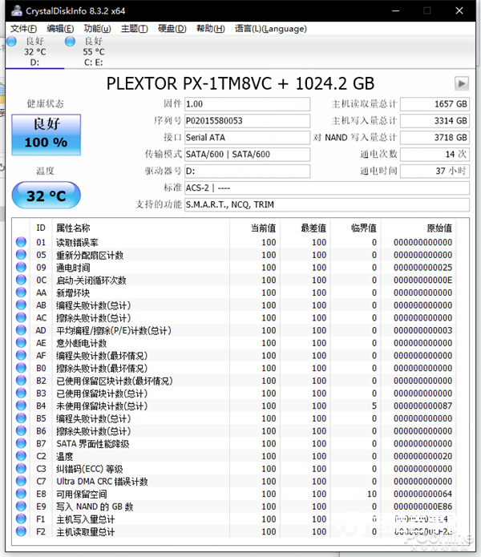Click raw value 000000000087 in row B4
Screen dimensions: 481x557
point(422,406)
